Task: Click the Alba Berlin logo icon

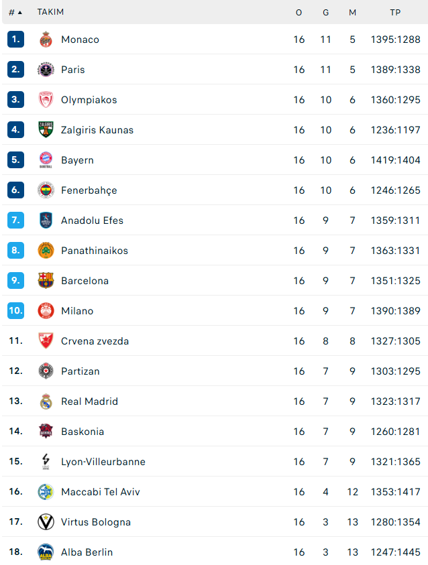Action: point(46,552)
